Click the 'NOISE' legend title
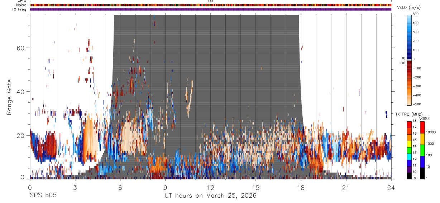This screenshot has width=440, height=203. [424, 119]
